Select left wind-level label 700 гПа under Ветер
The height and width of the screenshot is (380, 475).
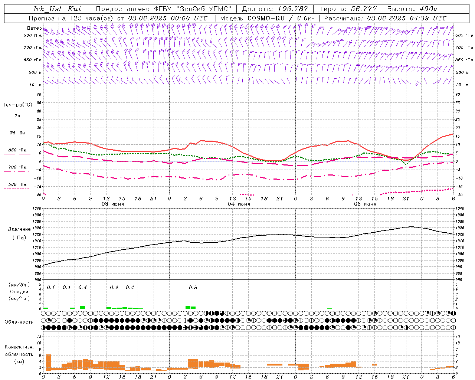tap(33, 47)
